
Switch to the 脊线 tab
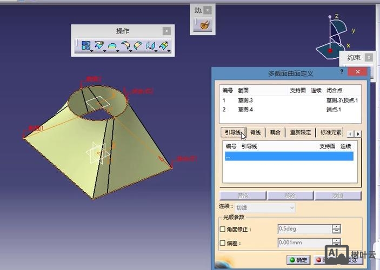pos(256,132)
